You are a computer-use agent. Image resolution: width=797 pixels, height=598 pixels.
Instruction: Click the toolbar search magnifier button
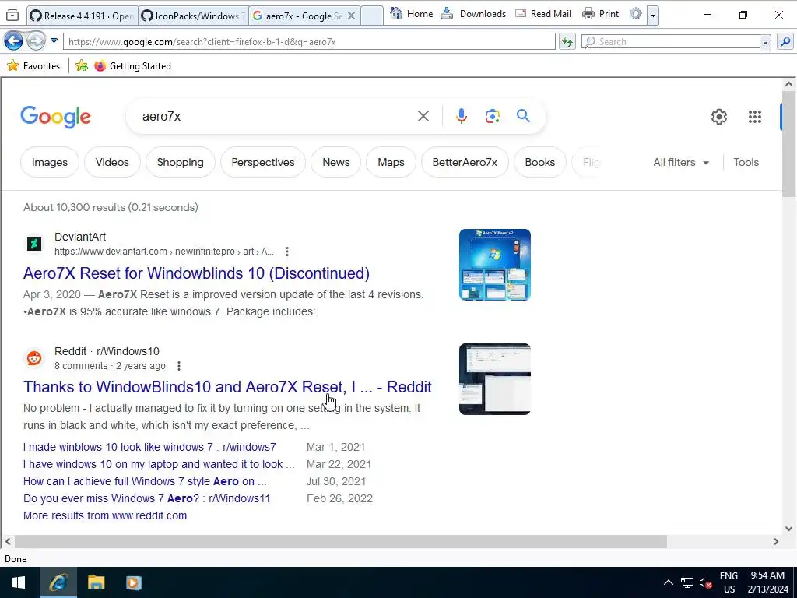pyautogui.click(x=785, y=42)
